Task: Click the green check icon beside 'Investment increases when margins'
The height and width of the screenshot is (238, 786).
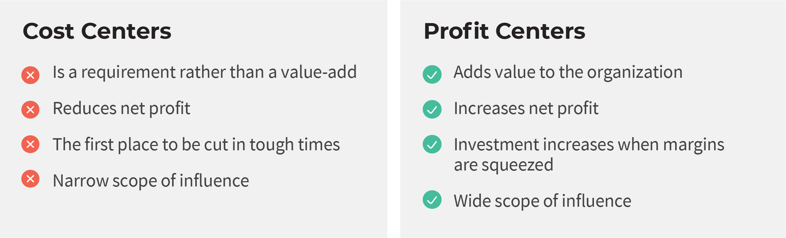Action: coord(432,144)
